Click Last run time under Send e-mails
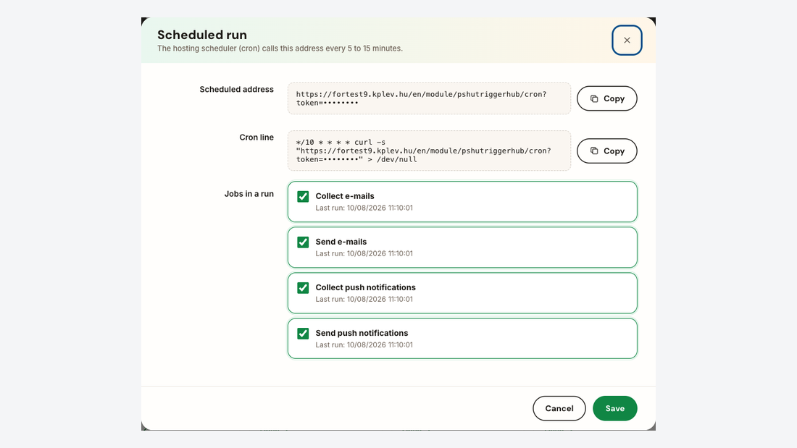 click(x=364, y=253)
